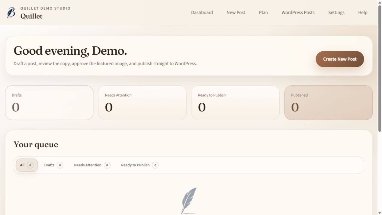The width and height of the screenshot is (382, 215).
Task: Switch to the All queue tab
Action: pyautogui.click(x=27, y=165)
